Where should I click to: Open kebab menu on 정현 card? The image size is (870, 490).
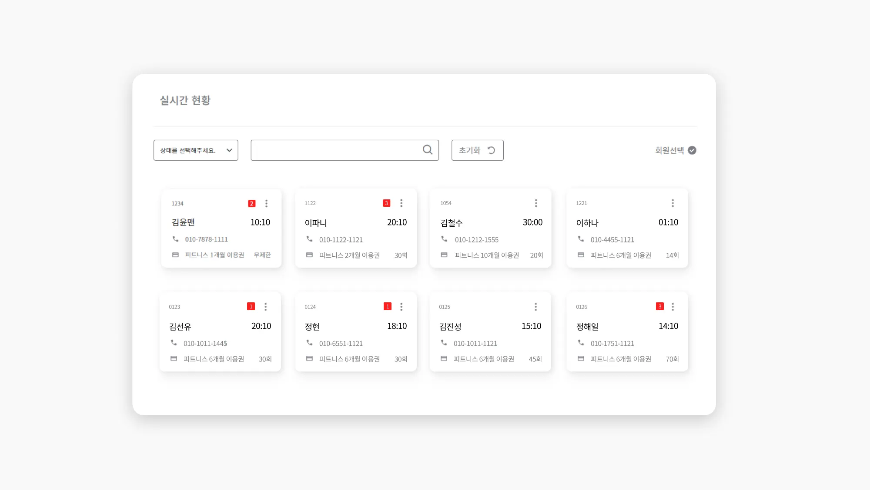coord(401,307)
